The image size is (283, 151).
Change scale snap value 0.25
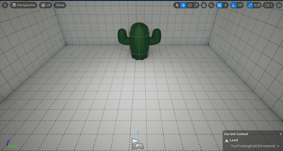point(257,5)
